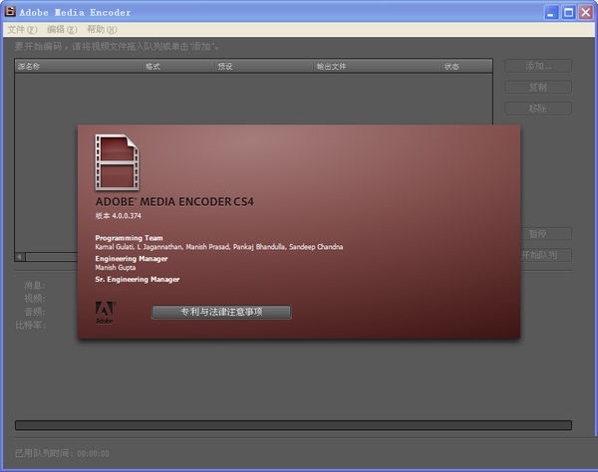Click the 开始队列 (Start Queue) button
Viewport: 598px width, 472px height.
546,255
